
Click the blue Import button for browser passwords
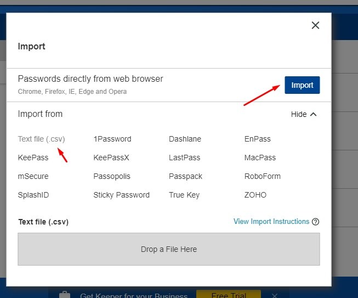pyautogui.click(x=302, y=85)
